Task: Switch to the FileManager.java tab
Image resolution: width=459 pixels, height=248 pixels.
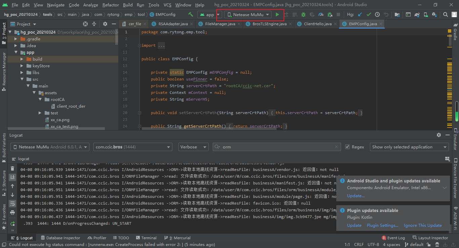Action: [220, 24]
